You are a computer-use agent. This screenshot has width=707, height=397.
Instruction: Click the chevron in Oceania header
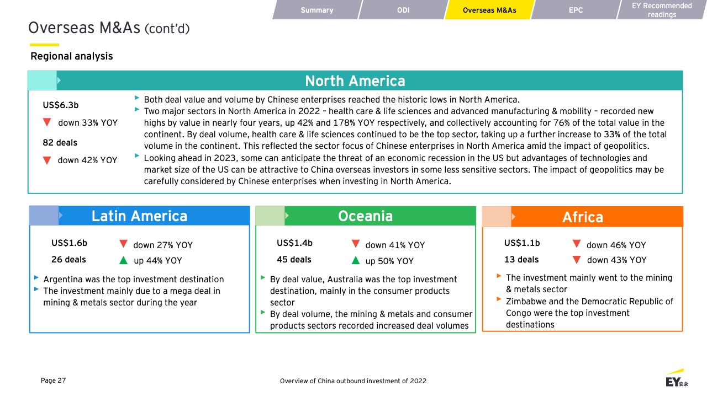point(286,216)
